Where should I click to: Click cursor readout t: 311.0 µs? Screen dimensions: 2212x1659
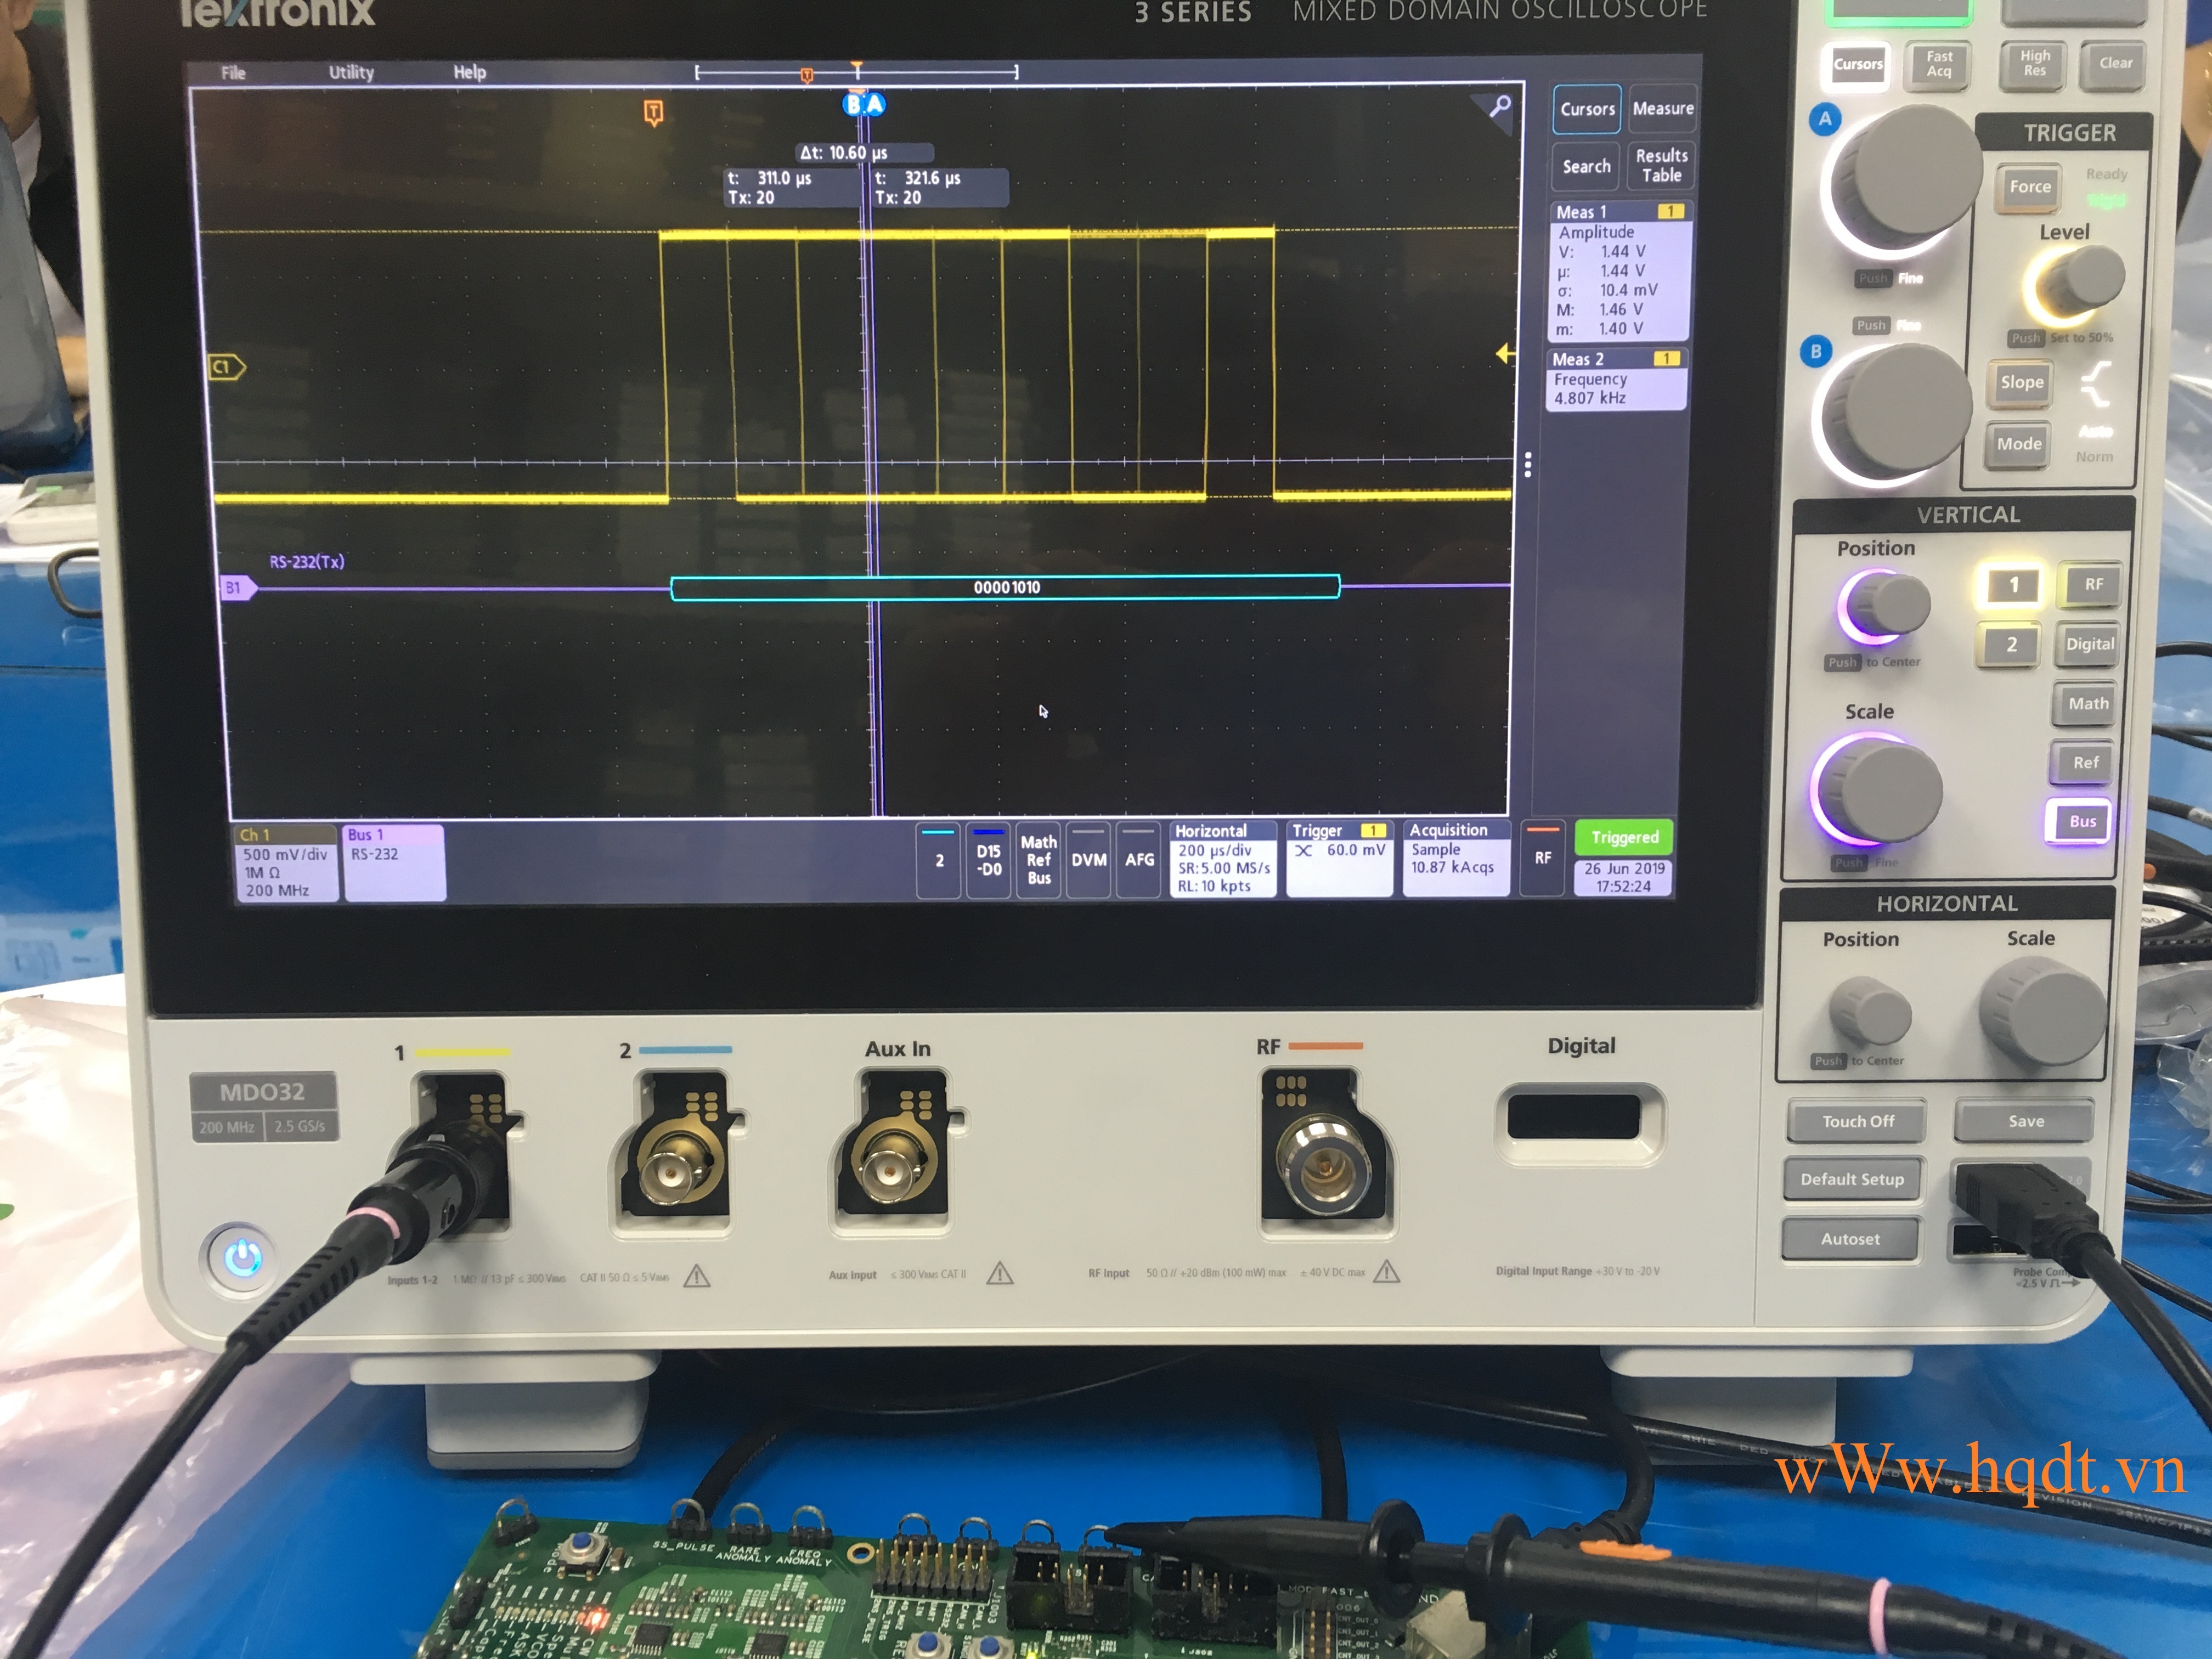click(x=791, y=187)
